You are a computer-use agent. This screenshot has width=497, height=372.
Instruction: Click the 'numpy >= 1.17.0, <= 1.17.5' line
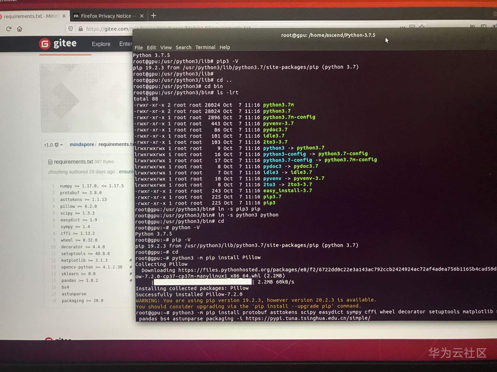coord(92,186)
